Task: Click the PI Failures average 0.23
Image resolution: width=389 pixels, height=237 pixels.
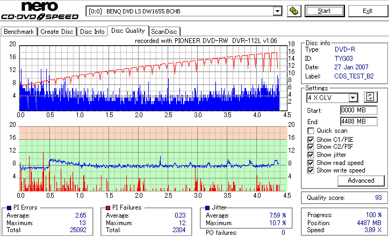Action: coord(180,216)
